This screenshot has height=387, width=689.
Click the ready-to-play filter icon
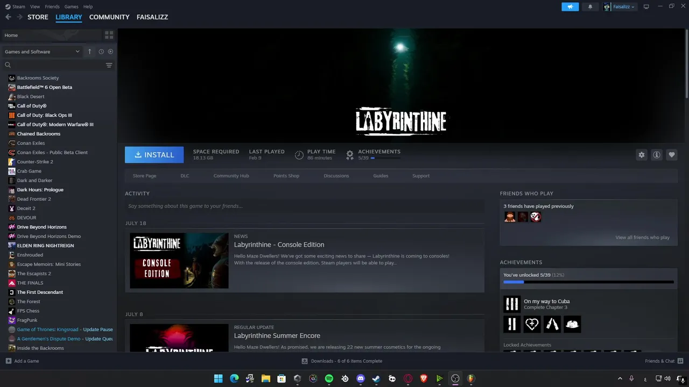click(110, 52)
